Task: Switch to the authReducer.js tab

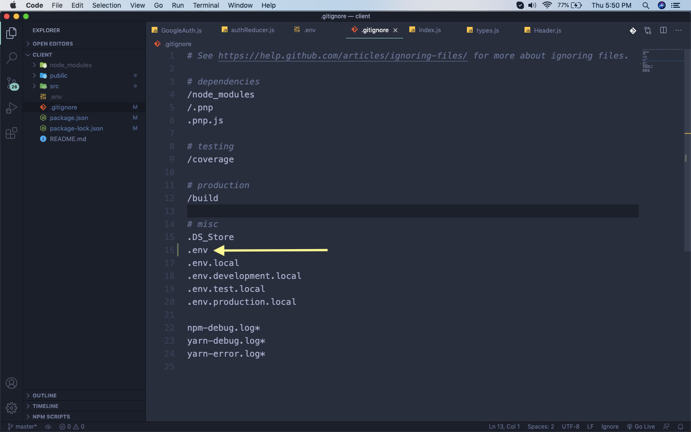Action: pos(252,30)
